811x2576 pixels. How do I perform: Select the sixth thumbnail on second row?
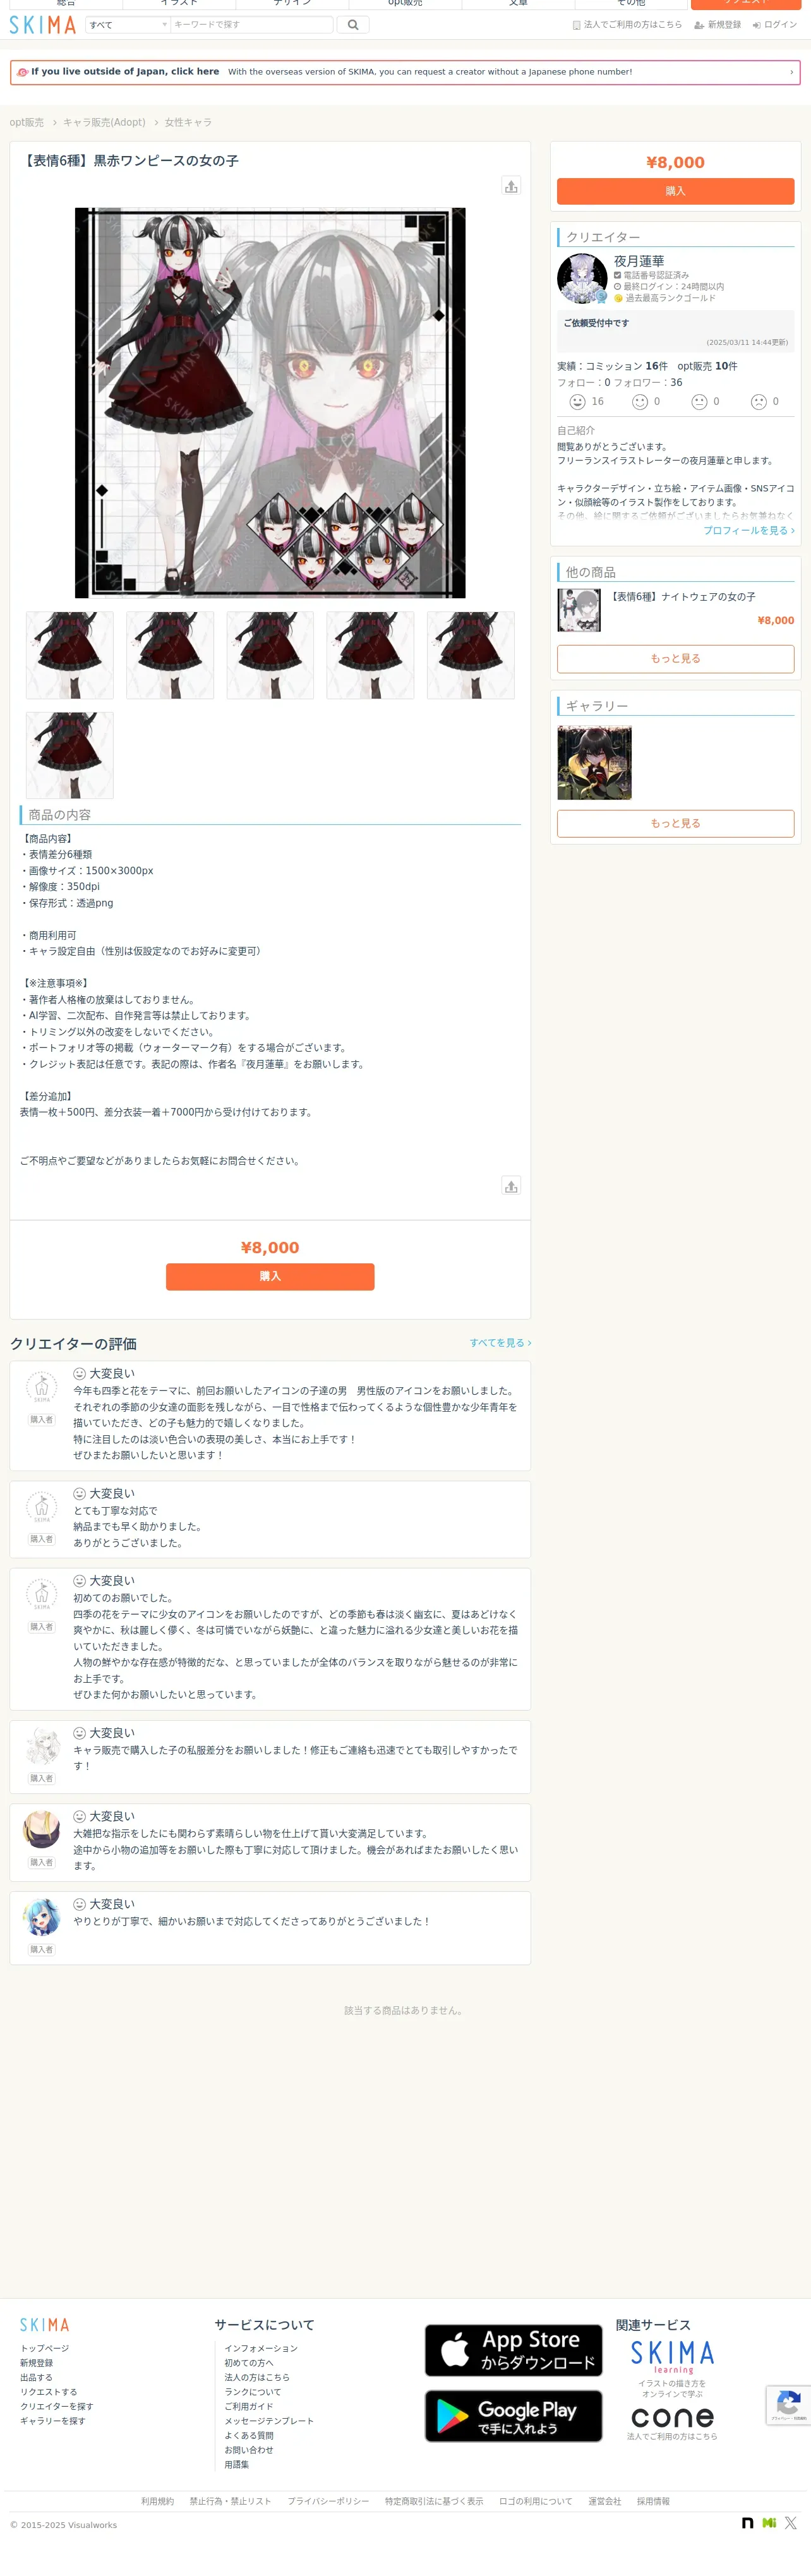pyautogui.click(x=70, y=755)
